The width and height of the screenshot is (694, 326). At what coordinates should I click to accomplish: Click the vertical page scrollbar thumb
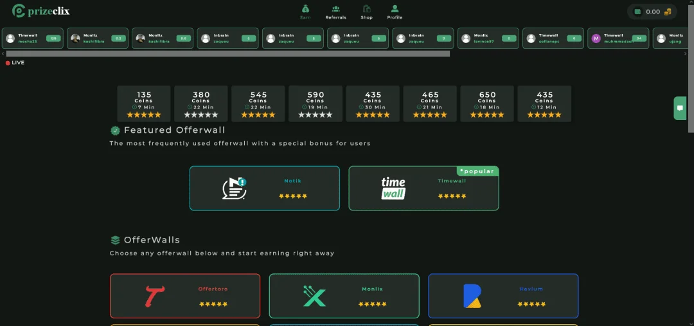[x=691, y=69]
